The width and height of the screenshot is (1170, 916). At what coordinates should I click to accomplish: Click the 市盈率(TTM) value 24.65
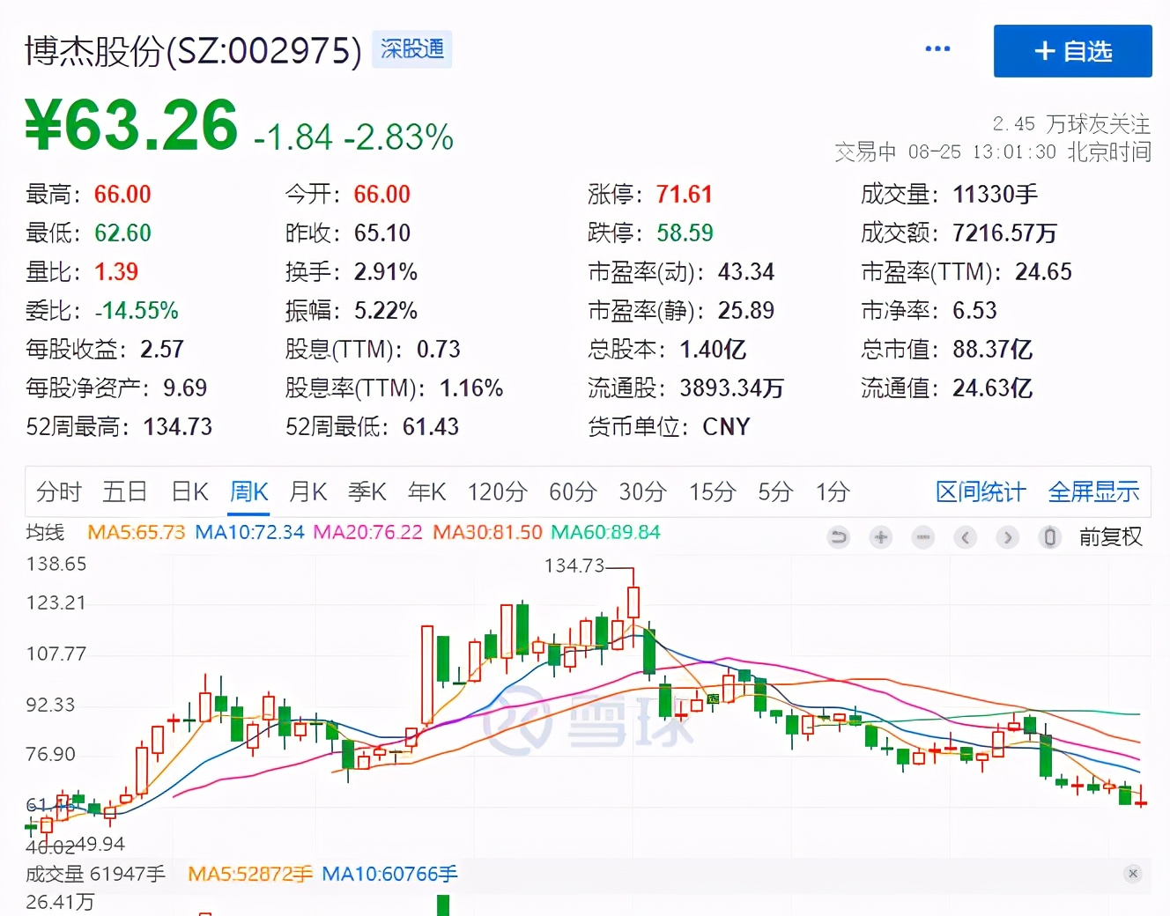1043,271
